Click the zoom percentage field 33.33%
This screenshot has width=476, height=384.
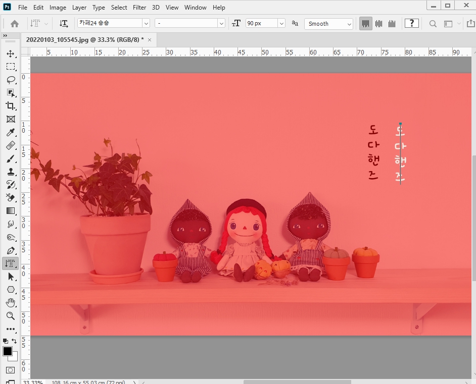click(33, 382)
